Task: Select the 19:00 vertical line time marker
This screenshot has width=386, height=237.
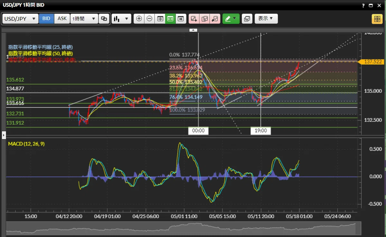Action: click(x=261, y=131)
